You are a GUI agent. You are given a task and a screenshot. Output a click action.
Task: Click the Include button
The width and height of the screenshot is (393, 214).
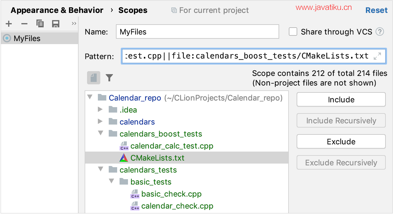coord(341,100)
